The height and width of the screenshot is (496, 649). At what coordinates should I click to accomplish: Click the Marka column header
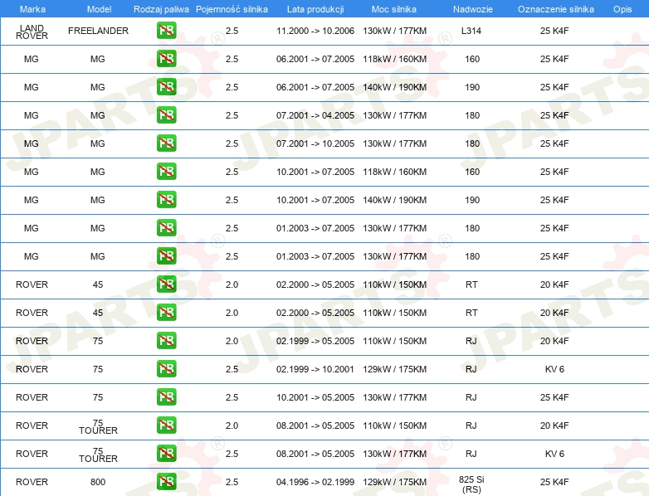coord(32,9)
